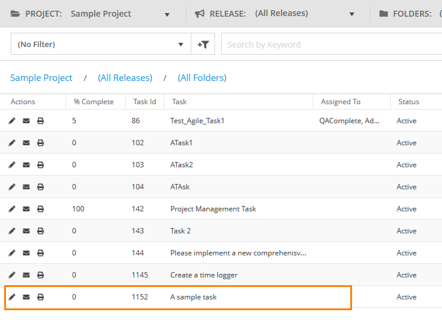Screen dimensions: 442x334
Task: Click the Sample Project breadcrumb link
Action: (41, 78)
